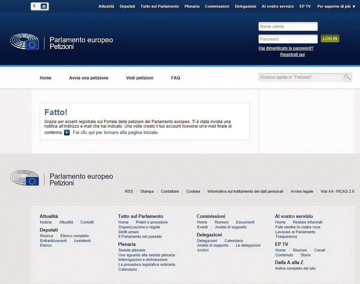Viewport: 360px width, 284px height.
Task: Click Calendario under Plenaria in footer
Action: [x=128, y=269]
